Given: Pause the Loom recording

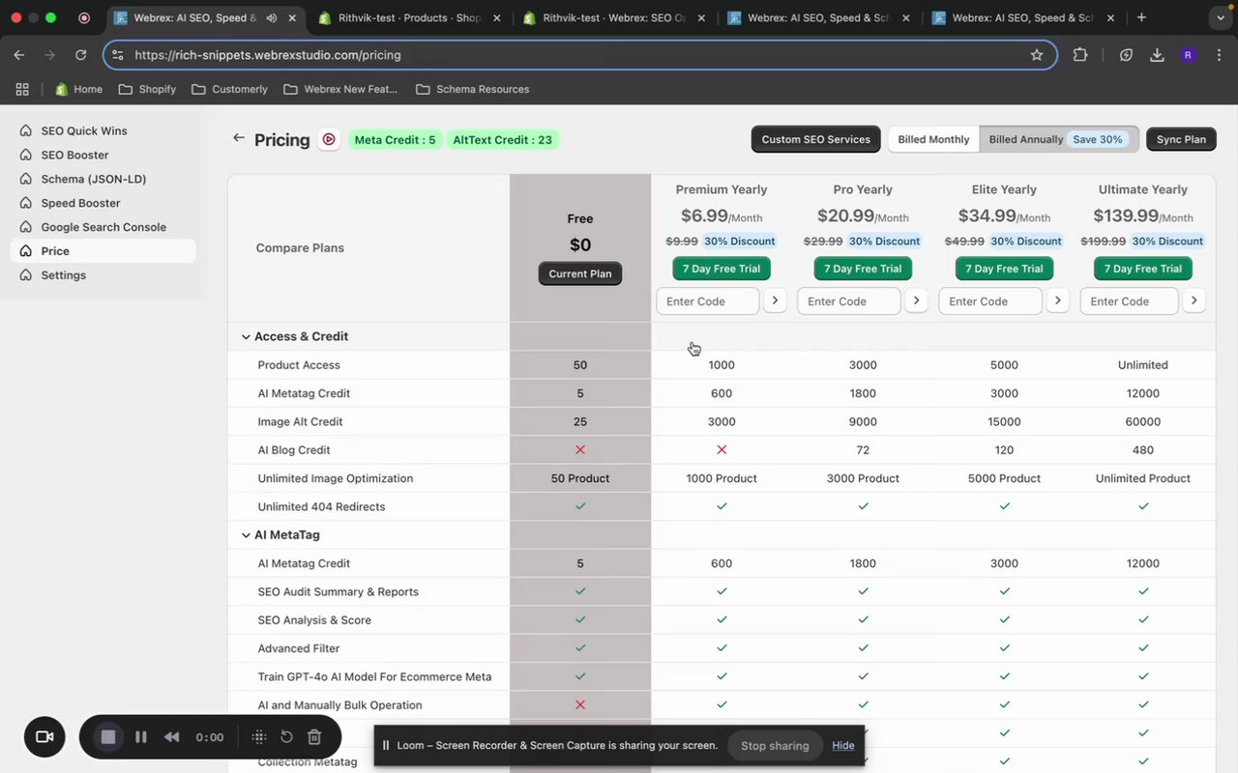Looking at the screenshot, I should click(141, 737).
